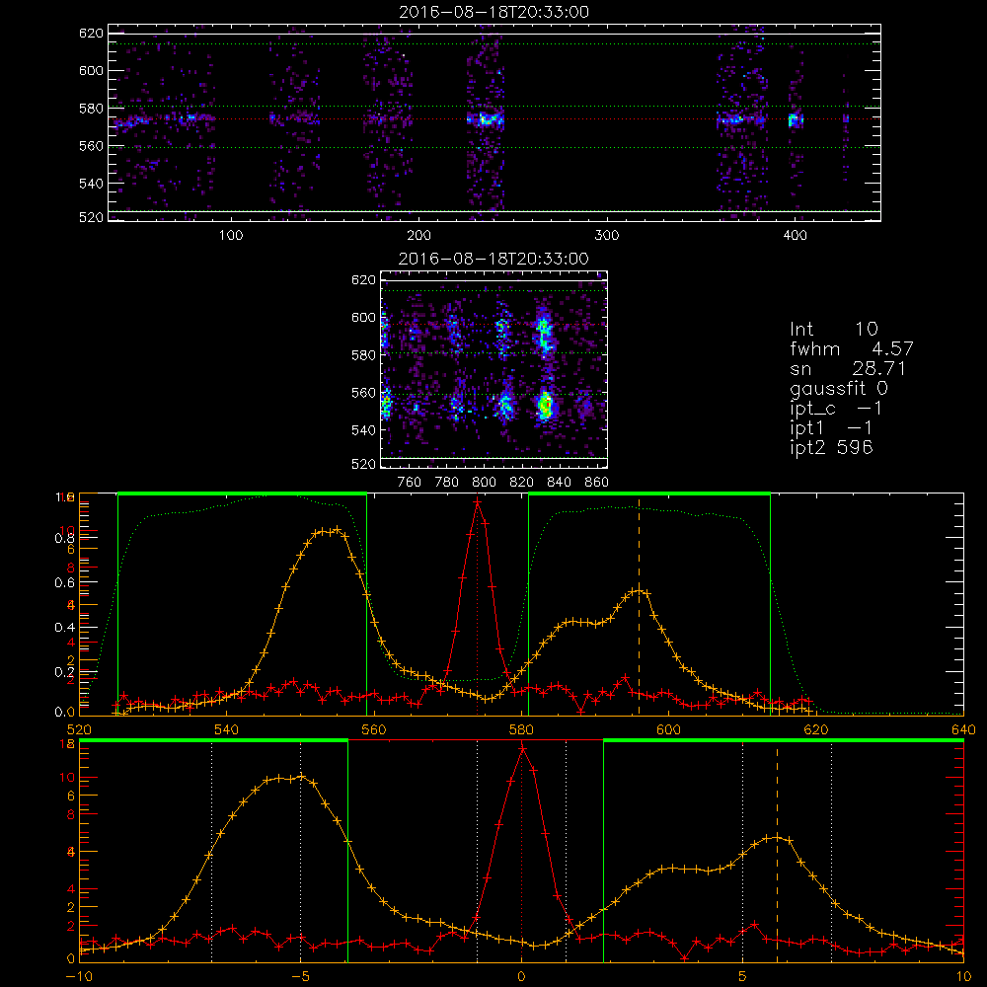Click x-axis label 640 of third plot
This screenshot has width=987, height=987.
pos(963,730)
